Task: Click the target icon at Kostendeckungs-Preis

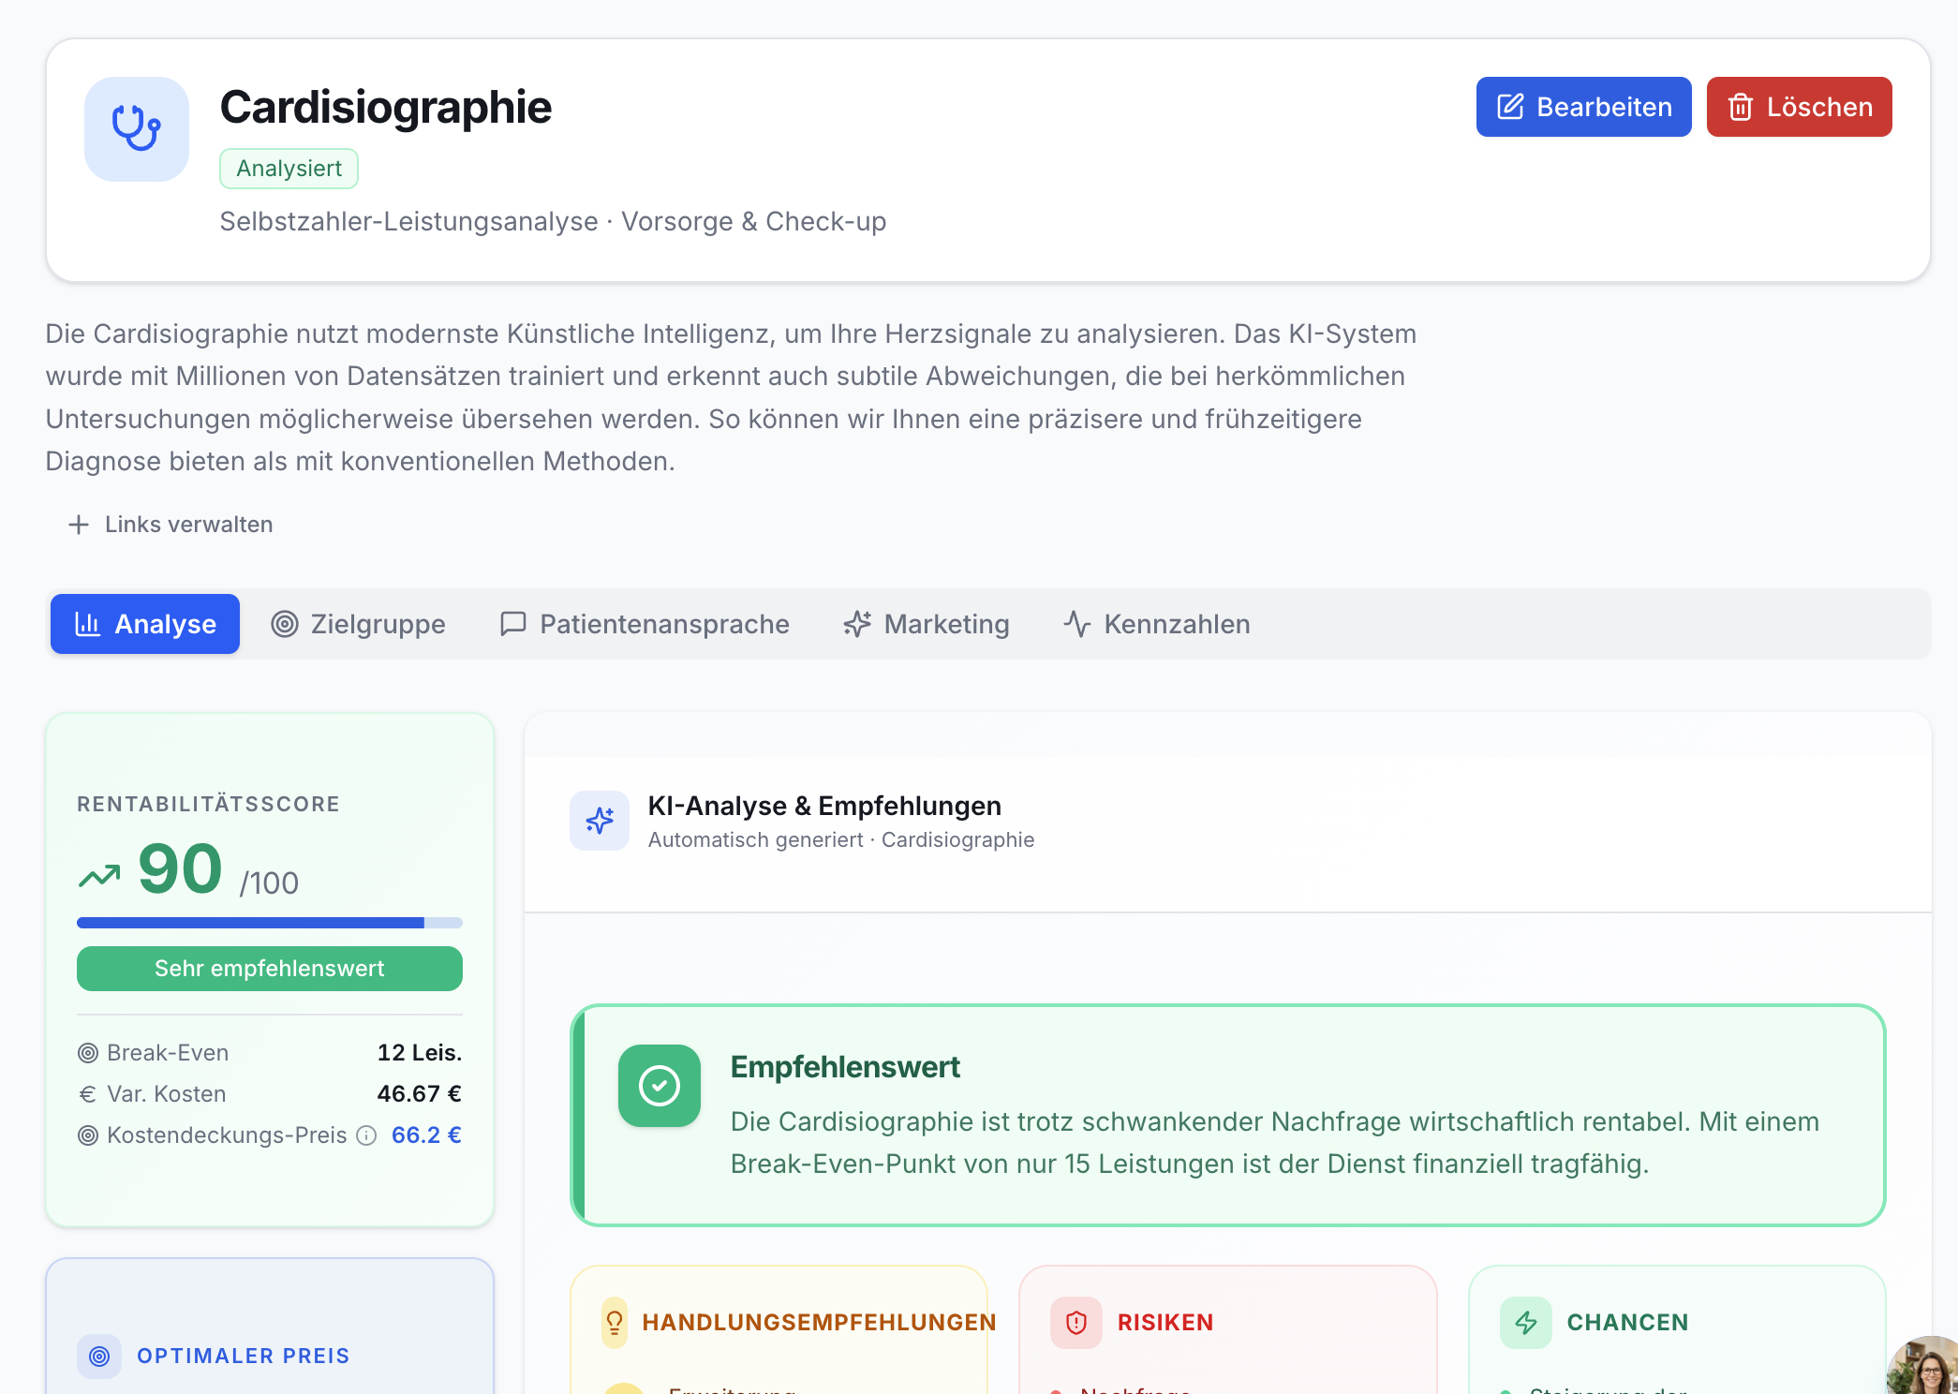Action: click(x=88, y=1135)
